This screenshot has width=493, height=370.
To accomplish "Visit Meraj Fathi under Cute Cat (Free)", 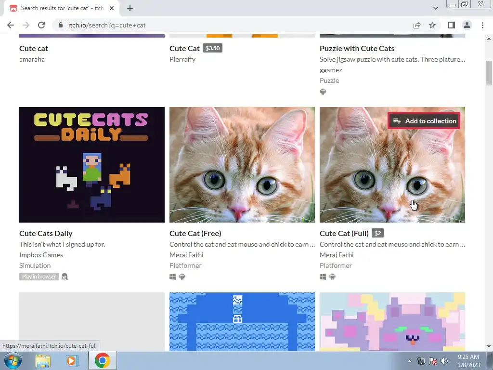I will 186,255.
